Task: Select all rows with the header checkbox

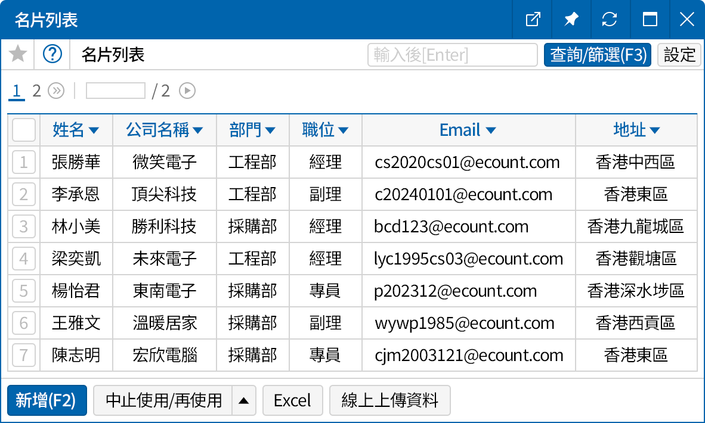Action: [23, 130]
